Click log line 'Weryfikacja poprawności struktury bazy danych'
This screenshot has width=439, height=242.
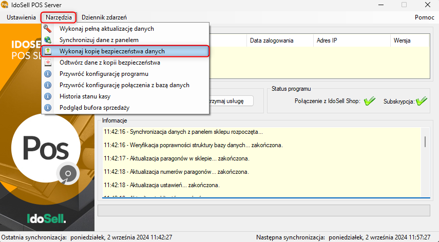tap(193, 145)
